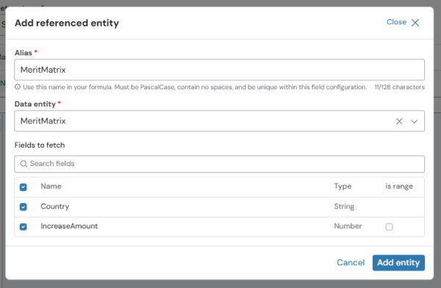Uncheck the IncreaseAmount field checkbox
The width and height of the screenshot is (441, 288).
[24, 226]
